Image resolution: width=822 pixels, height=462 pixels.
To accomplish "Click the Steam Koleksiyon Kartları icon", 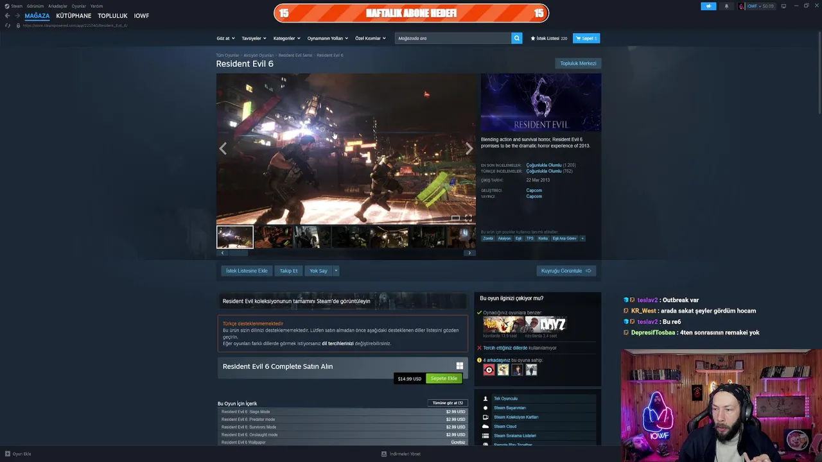I will [x=485, y=417].
